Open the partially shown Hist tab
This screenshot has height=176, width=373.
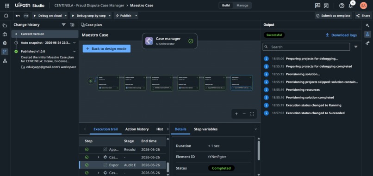pos(160,129)
